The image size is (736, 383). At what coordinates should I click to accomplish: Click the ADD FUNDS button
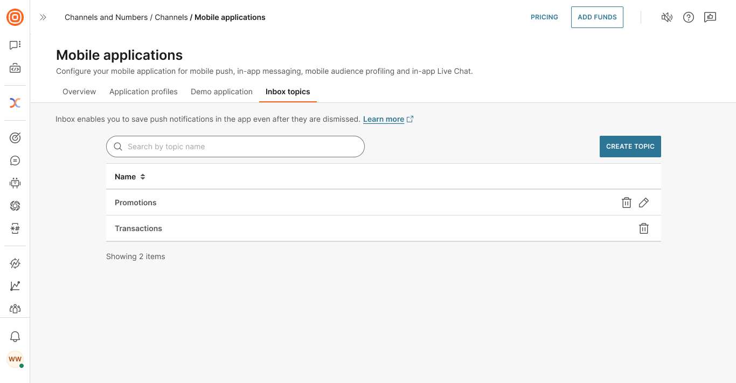pyautogui.click(x=597, y=17)
